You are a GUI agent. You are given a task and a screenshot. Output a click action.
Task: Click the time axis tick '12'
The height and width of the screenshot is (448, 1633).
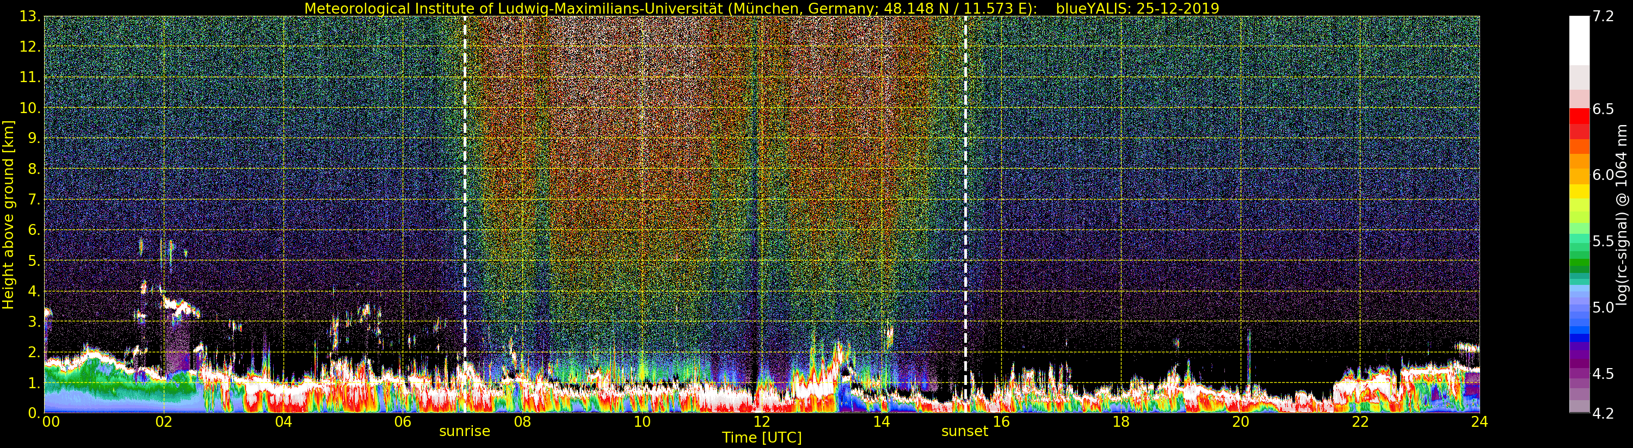762,421
